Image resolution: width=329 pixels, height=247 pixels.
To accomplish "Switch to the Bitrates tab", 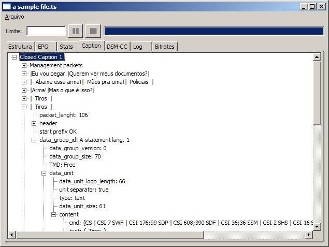I will pyautogui.click(x=165, y=47).
